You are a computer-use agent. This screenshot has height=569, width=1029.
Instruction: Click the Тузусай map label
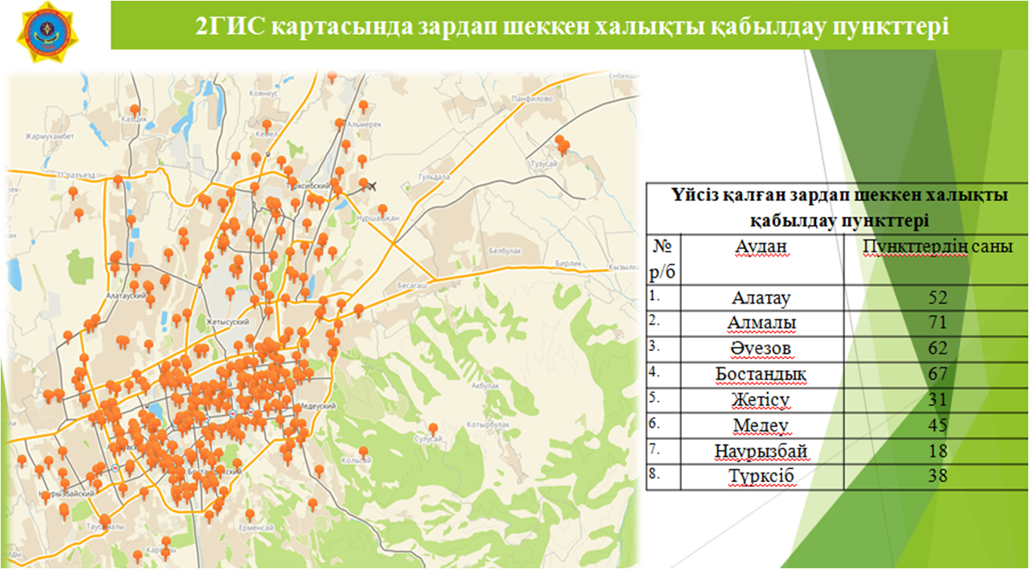[x=544, y=163]
